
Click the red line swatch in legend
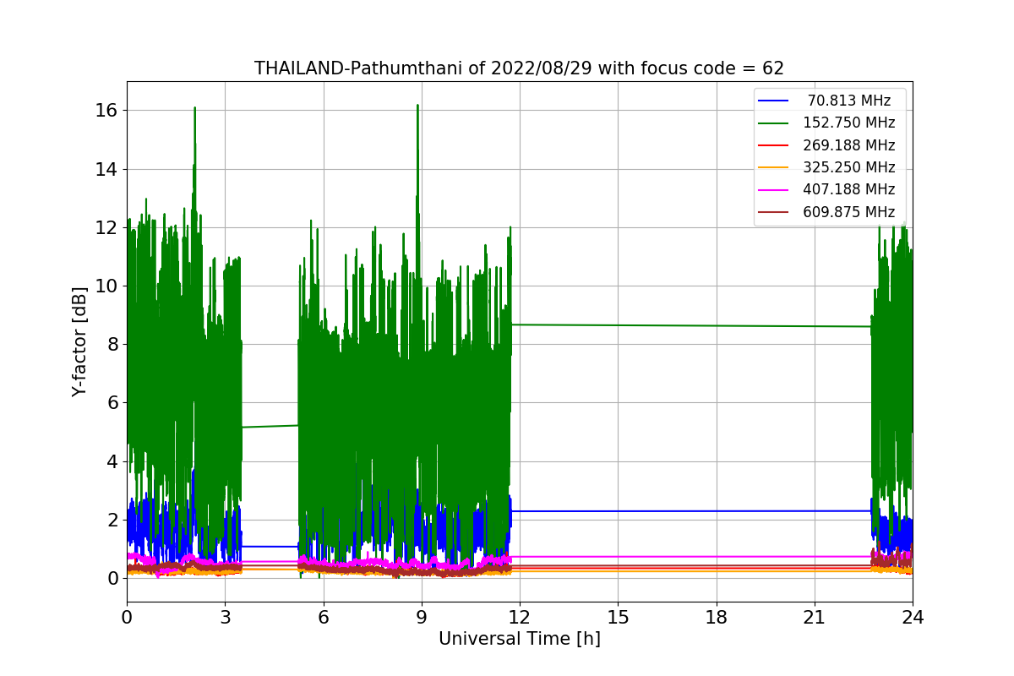(773, 145)
